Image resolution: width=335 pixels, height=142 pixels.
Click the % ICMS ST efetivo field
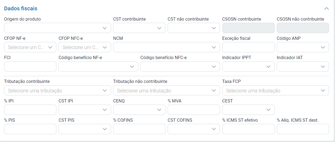coord(248,129)
